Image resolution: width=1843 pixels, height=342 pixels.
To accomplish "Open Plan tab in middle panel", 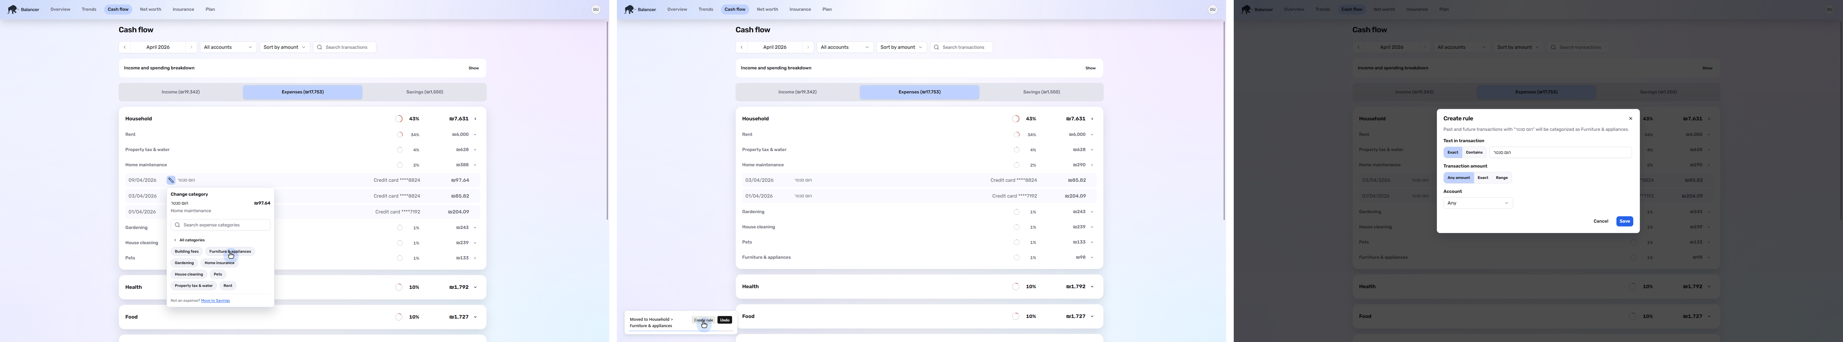I will tap(827, 9).
